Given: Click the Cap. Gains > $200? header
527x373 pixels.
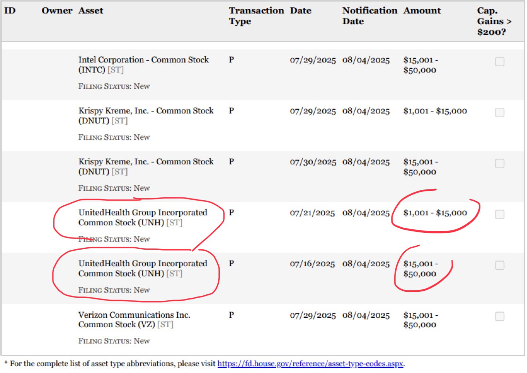Looking at the screenshot, I should pyautogui.click(x=494, y=21).
